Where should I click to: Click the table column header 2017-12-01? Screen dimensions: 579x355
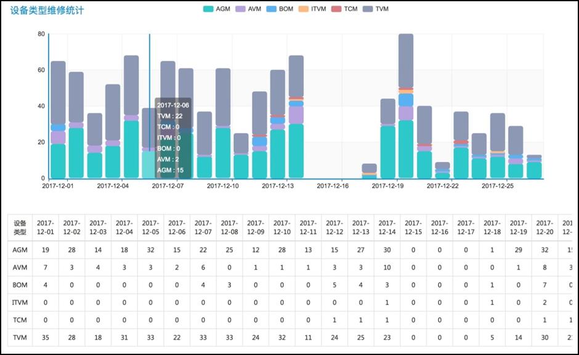tap(46, 227)
